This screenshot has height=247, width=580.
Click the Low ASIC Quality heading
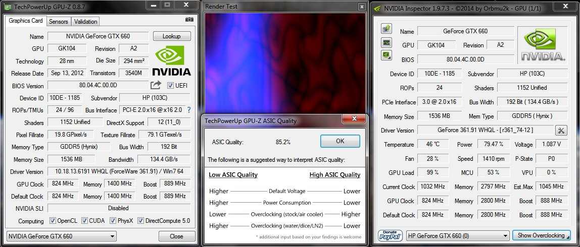tap(233, 175)
